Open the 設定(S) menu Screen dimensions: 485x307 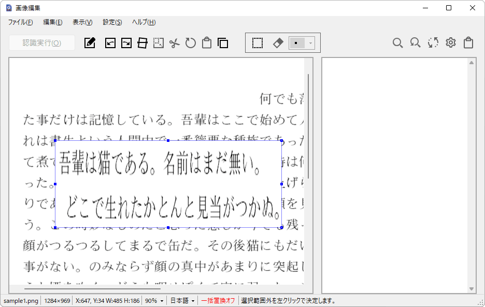coord(112,22)
